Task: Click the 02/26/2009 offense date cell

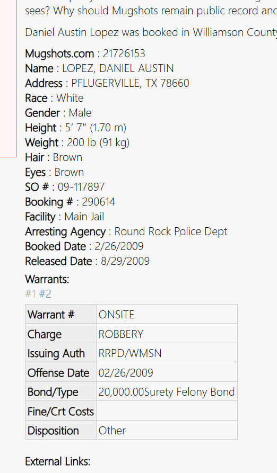Action: click(x=167, y=372)
